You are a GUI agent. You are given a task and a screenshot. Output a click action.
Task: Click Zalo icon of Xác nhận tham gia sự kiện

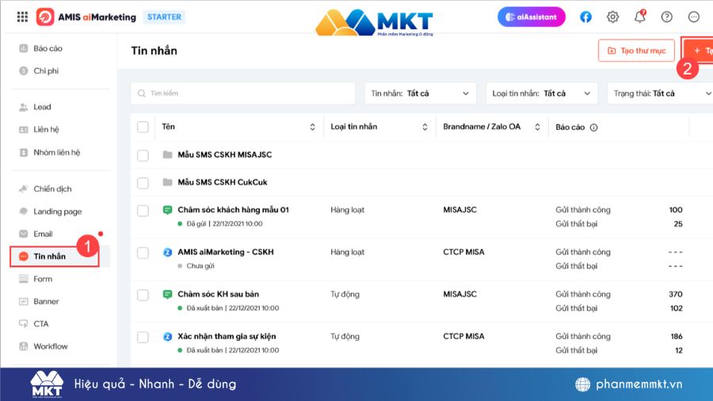point(167,337)
